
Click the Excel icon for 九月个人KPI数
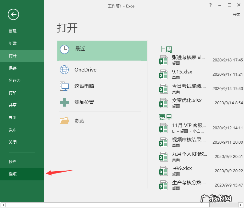point(163,157)
